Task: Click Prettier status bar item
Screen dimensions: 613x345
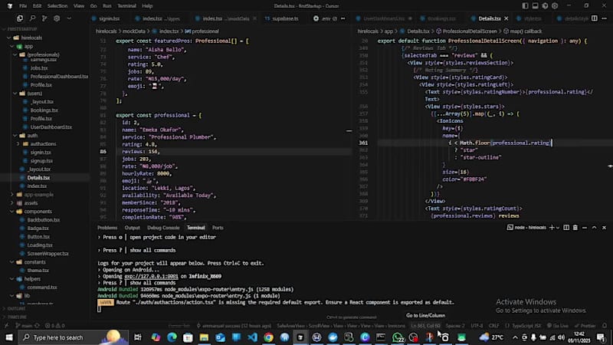Action: pyautogui.click(x=585, y=325)
